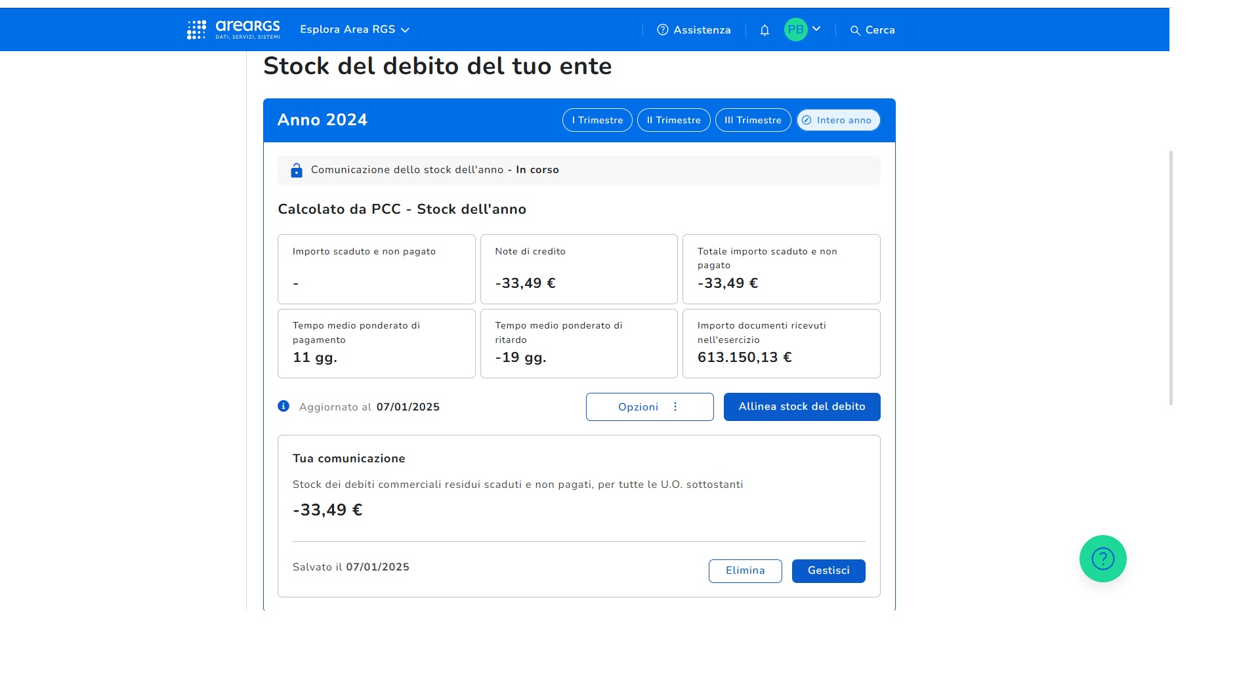Expand the Esplora Area RGS menu
This screenshot has height=682, width=1260.
[x=354, y=30]
